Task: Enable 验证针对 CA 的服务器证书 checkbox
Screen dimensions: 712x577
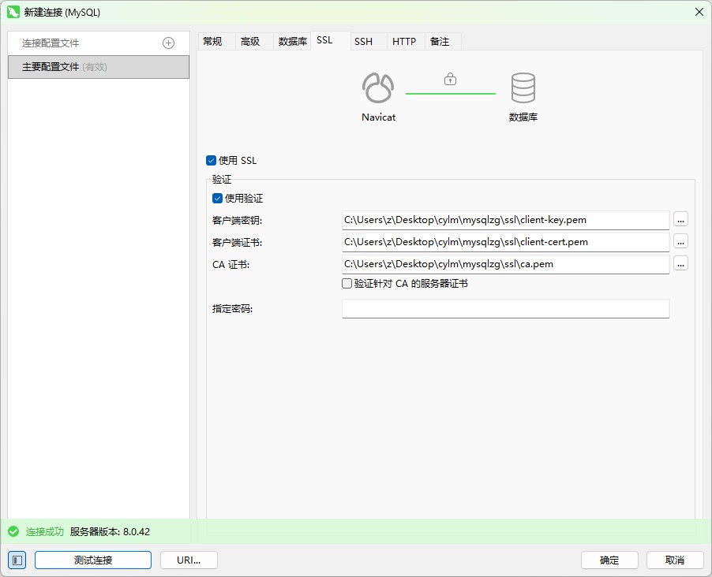Action: [x=347, y=284]
